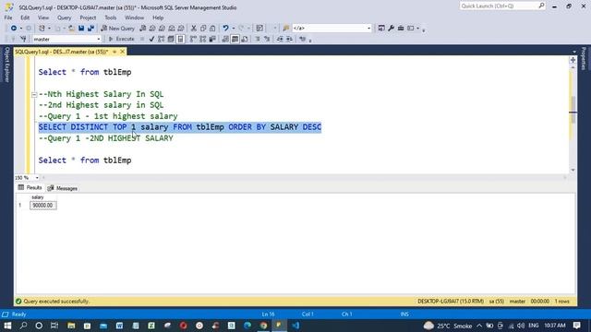591x332 pixels.
Task: Open the Solution Explorer window icon
Action: point(381,29)
